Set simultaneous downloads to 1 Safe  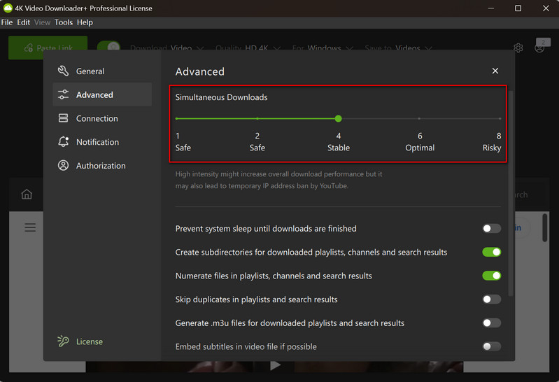click(177, 118)
